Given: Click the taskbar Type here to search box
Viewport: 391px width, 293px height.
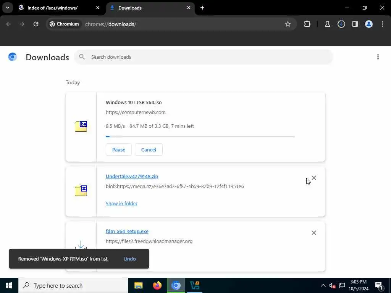Looking at the screenshot, I should (73, 285).
